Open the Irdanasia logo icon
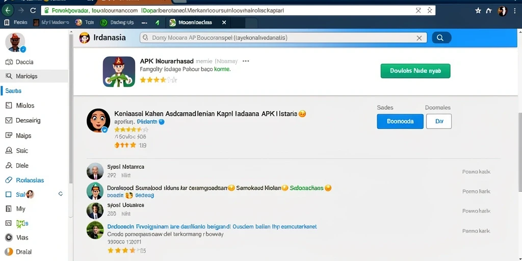The width and height of the screenshot is (522, 261). pyautogui.click(x=85, y=38)
